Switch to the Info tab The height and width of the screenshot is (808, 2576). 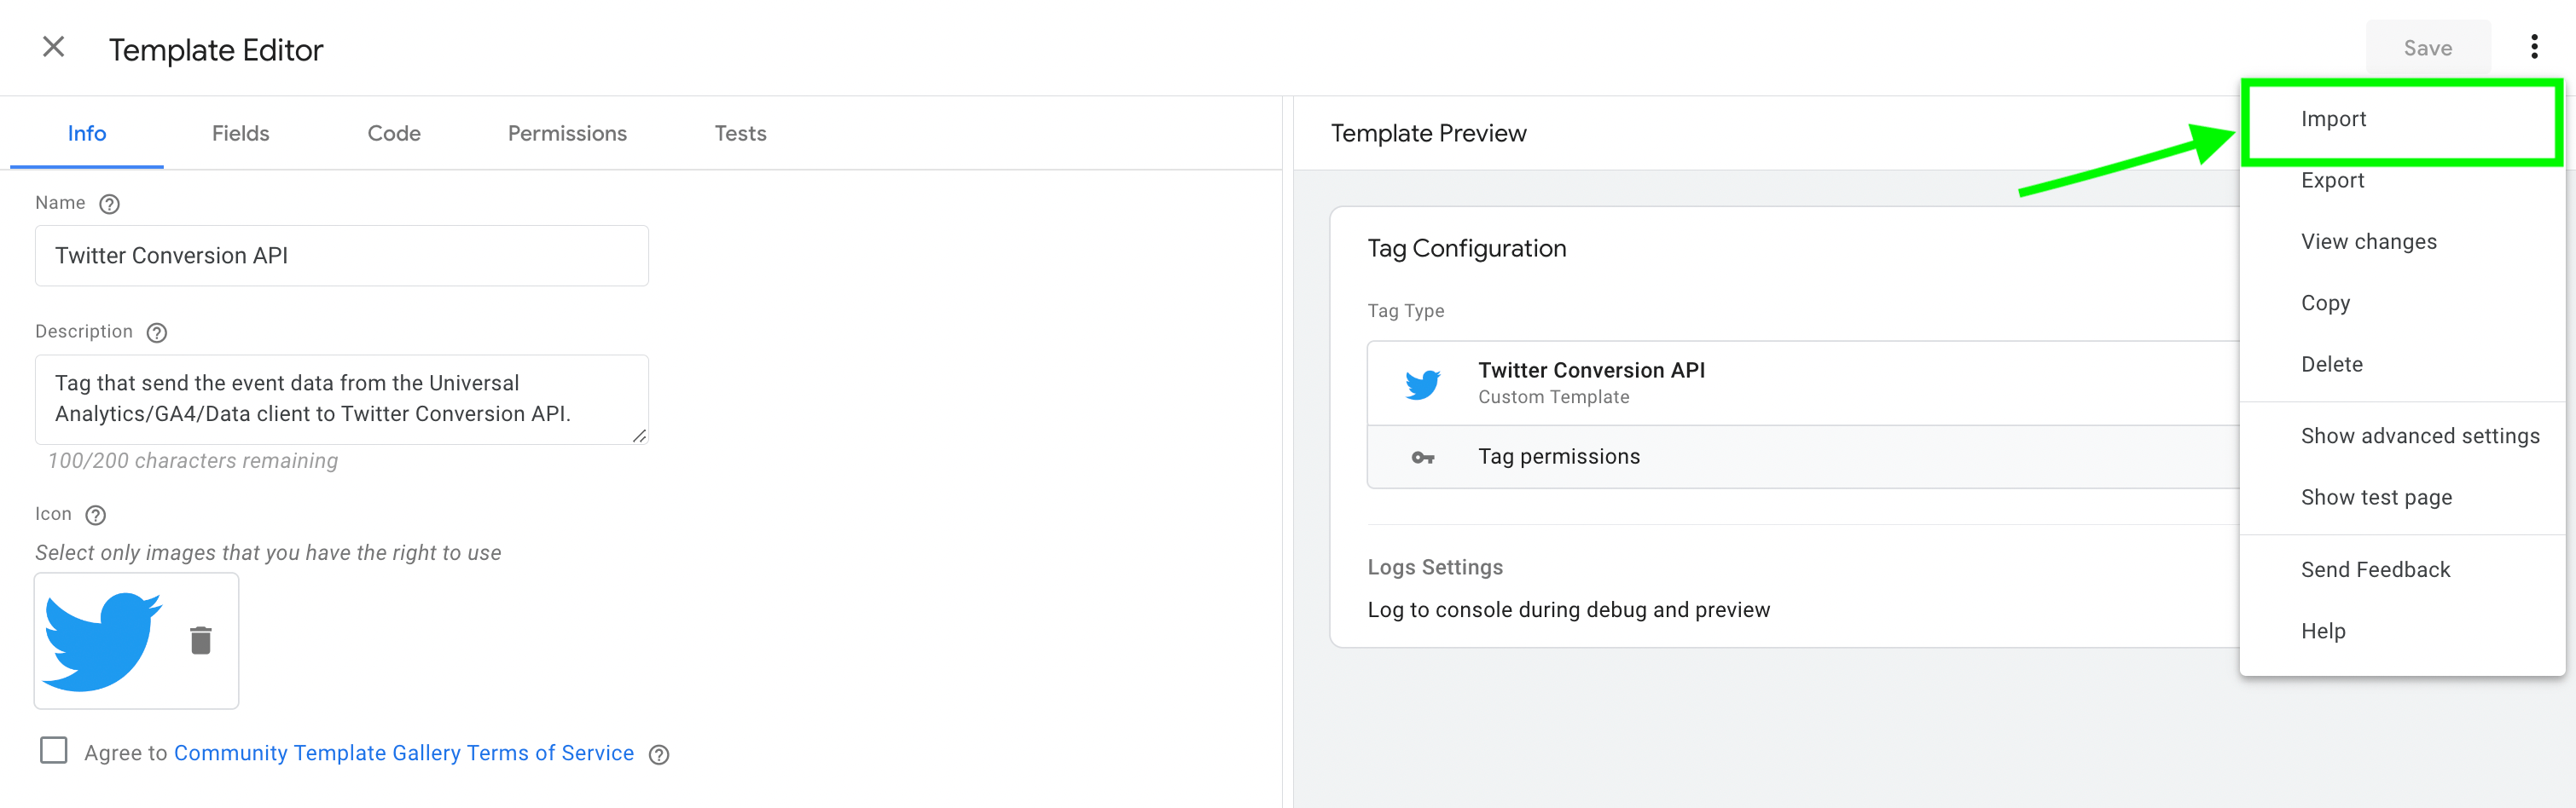pyautogui.click(x=87, y=133)
